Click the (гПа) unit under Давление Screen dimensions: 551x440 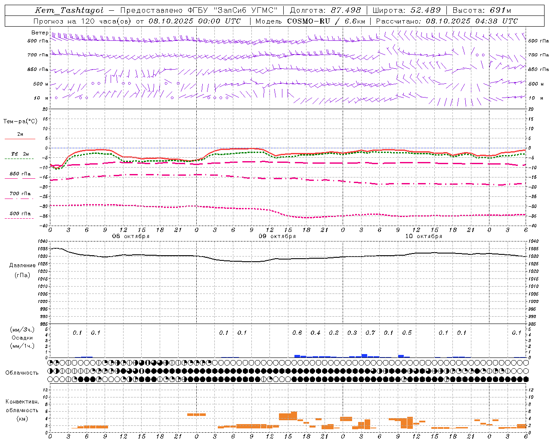click(22, 275)
